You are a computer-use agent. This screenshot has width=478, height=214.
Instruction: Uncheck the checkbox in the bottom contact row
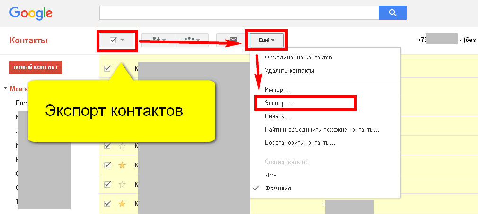pos(107,204)
